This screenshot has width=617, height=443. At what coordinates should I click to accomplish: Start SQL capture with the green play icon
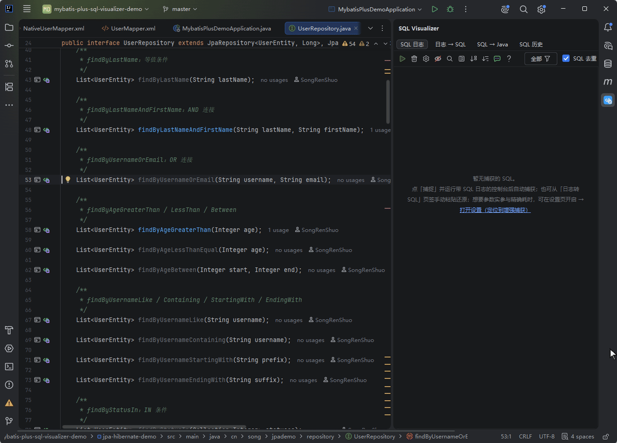click(402, 59)
